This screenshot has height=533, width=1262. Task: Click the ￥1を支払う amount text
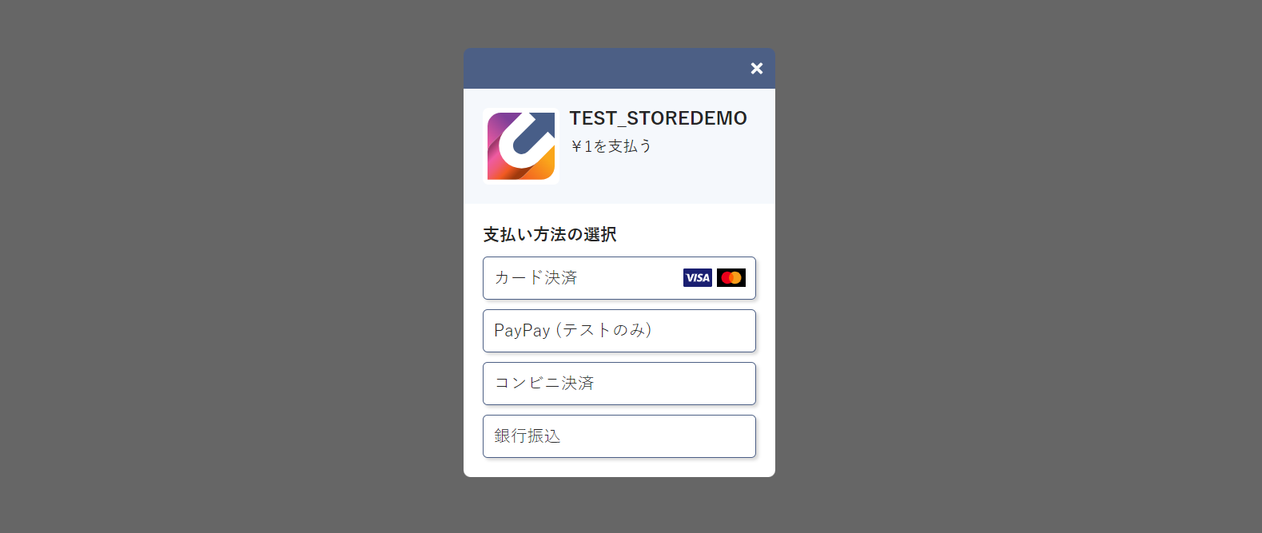611,146
